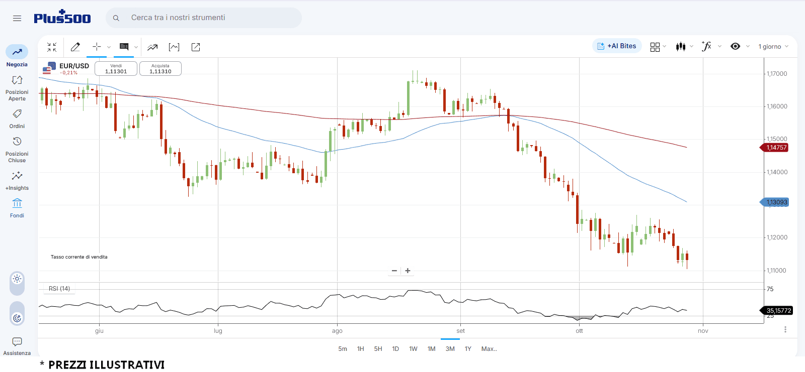Click the search instruments field
805x372 pixels.
pyautogui.click(x=204, y=18)
